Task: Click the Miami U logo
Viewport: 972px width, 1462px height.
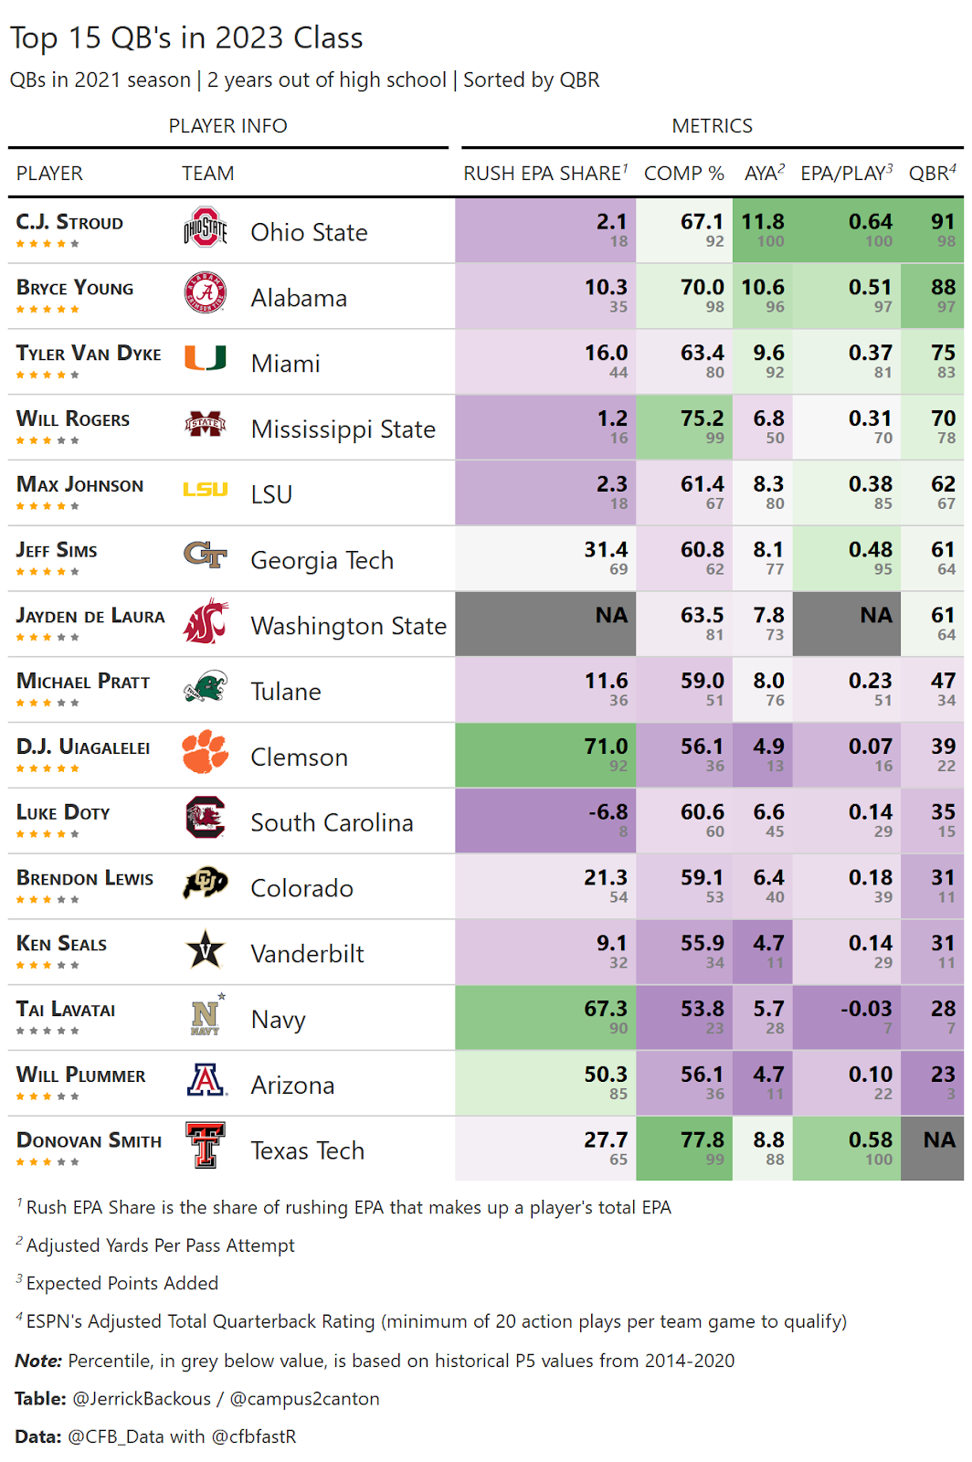Action: pos(206,358)
